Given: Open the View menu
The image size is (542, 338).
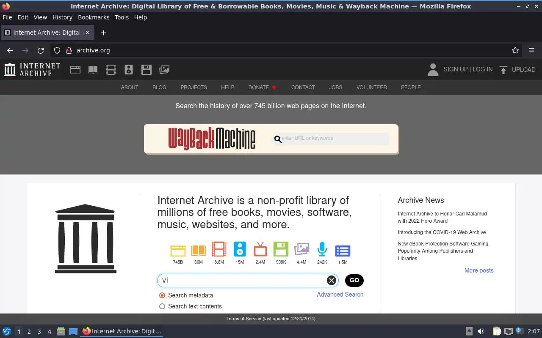Looking at the screenshot, I should pos(40,17).
